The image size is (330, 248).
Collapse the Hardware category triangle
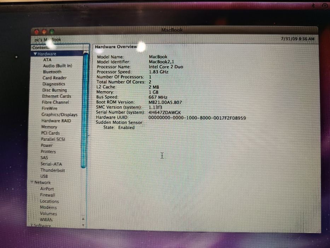click(35, 54)
